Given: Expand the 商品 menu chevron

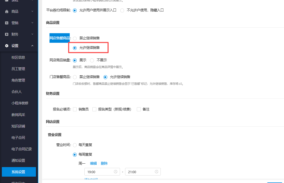Looking at the screenshot, I should coord(32,11).
